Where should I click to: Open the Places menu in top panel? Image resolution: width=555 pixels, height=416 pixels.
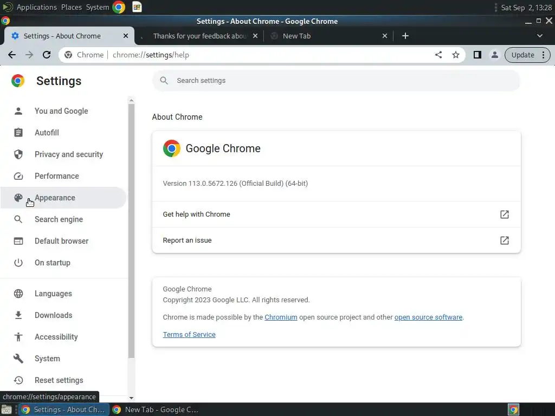[x=72, y=7]
